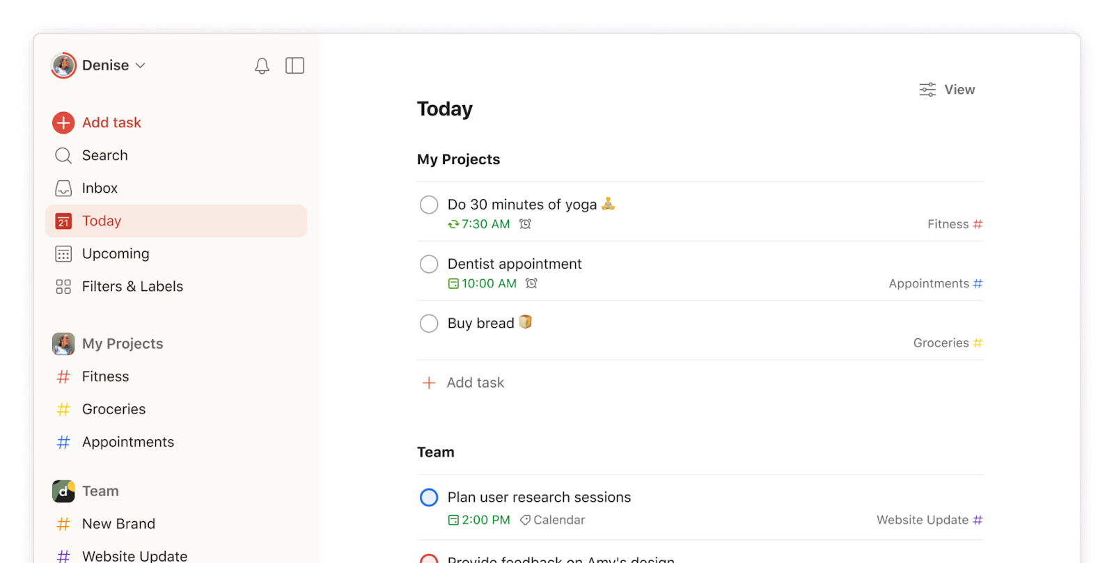Select the yellow Groceries project hashtag
Image resolution: width=1114 pixels, height=563 pixels.
tap(978, 342)
